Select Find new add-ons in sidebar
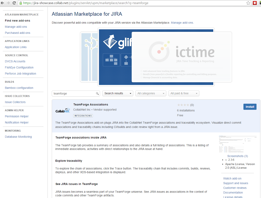The image size is (261, 198). pos(18,21)
